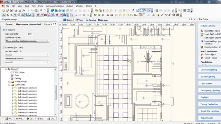
Task: Click the Light loss factor input field
Action: (x=30, y=34)
